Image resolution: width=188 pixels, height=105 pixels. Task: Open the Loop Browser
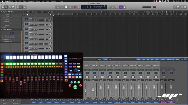pos(182,7)
